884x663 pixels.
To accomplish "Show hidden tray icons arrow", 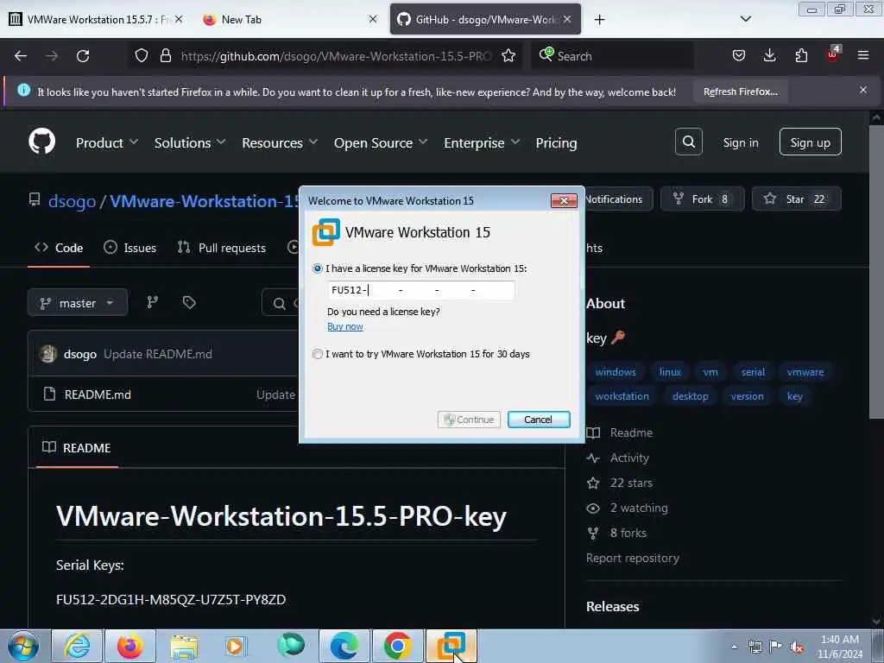I will tap(734, 647).
